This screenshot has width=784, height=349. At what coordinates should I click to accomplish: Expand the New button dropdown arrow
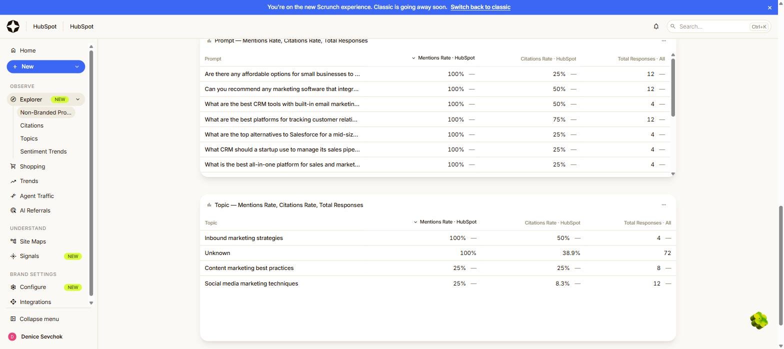pyautogui.click(x=77, y=66)
